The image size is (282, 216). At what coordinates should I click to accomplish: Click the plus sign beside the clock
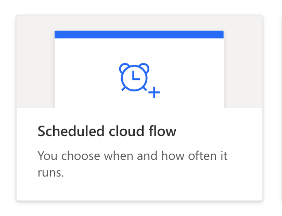click(x=154, y=92)
